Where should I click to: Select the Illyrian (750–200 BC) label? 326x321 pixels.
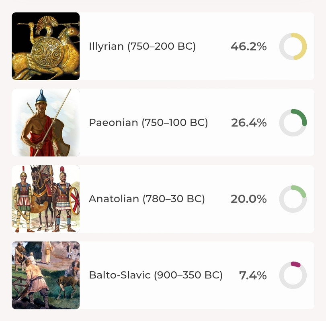[x=142, y=46]
